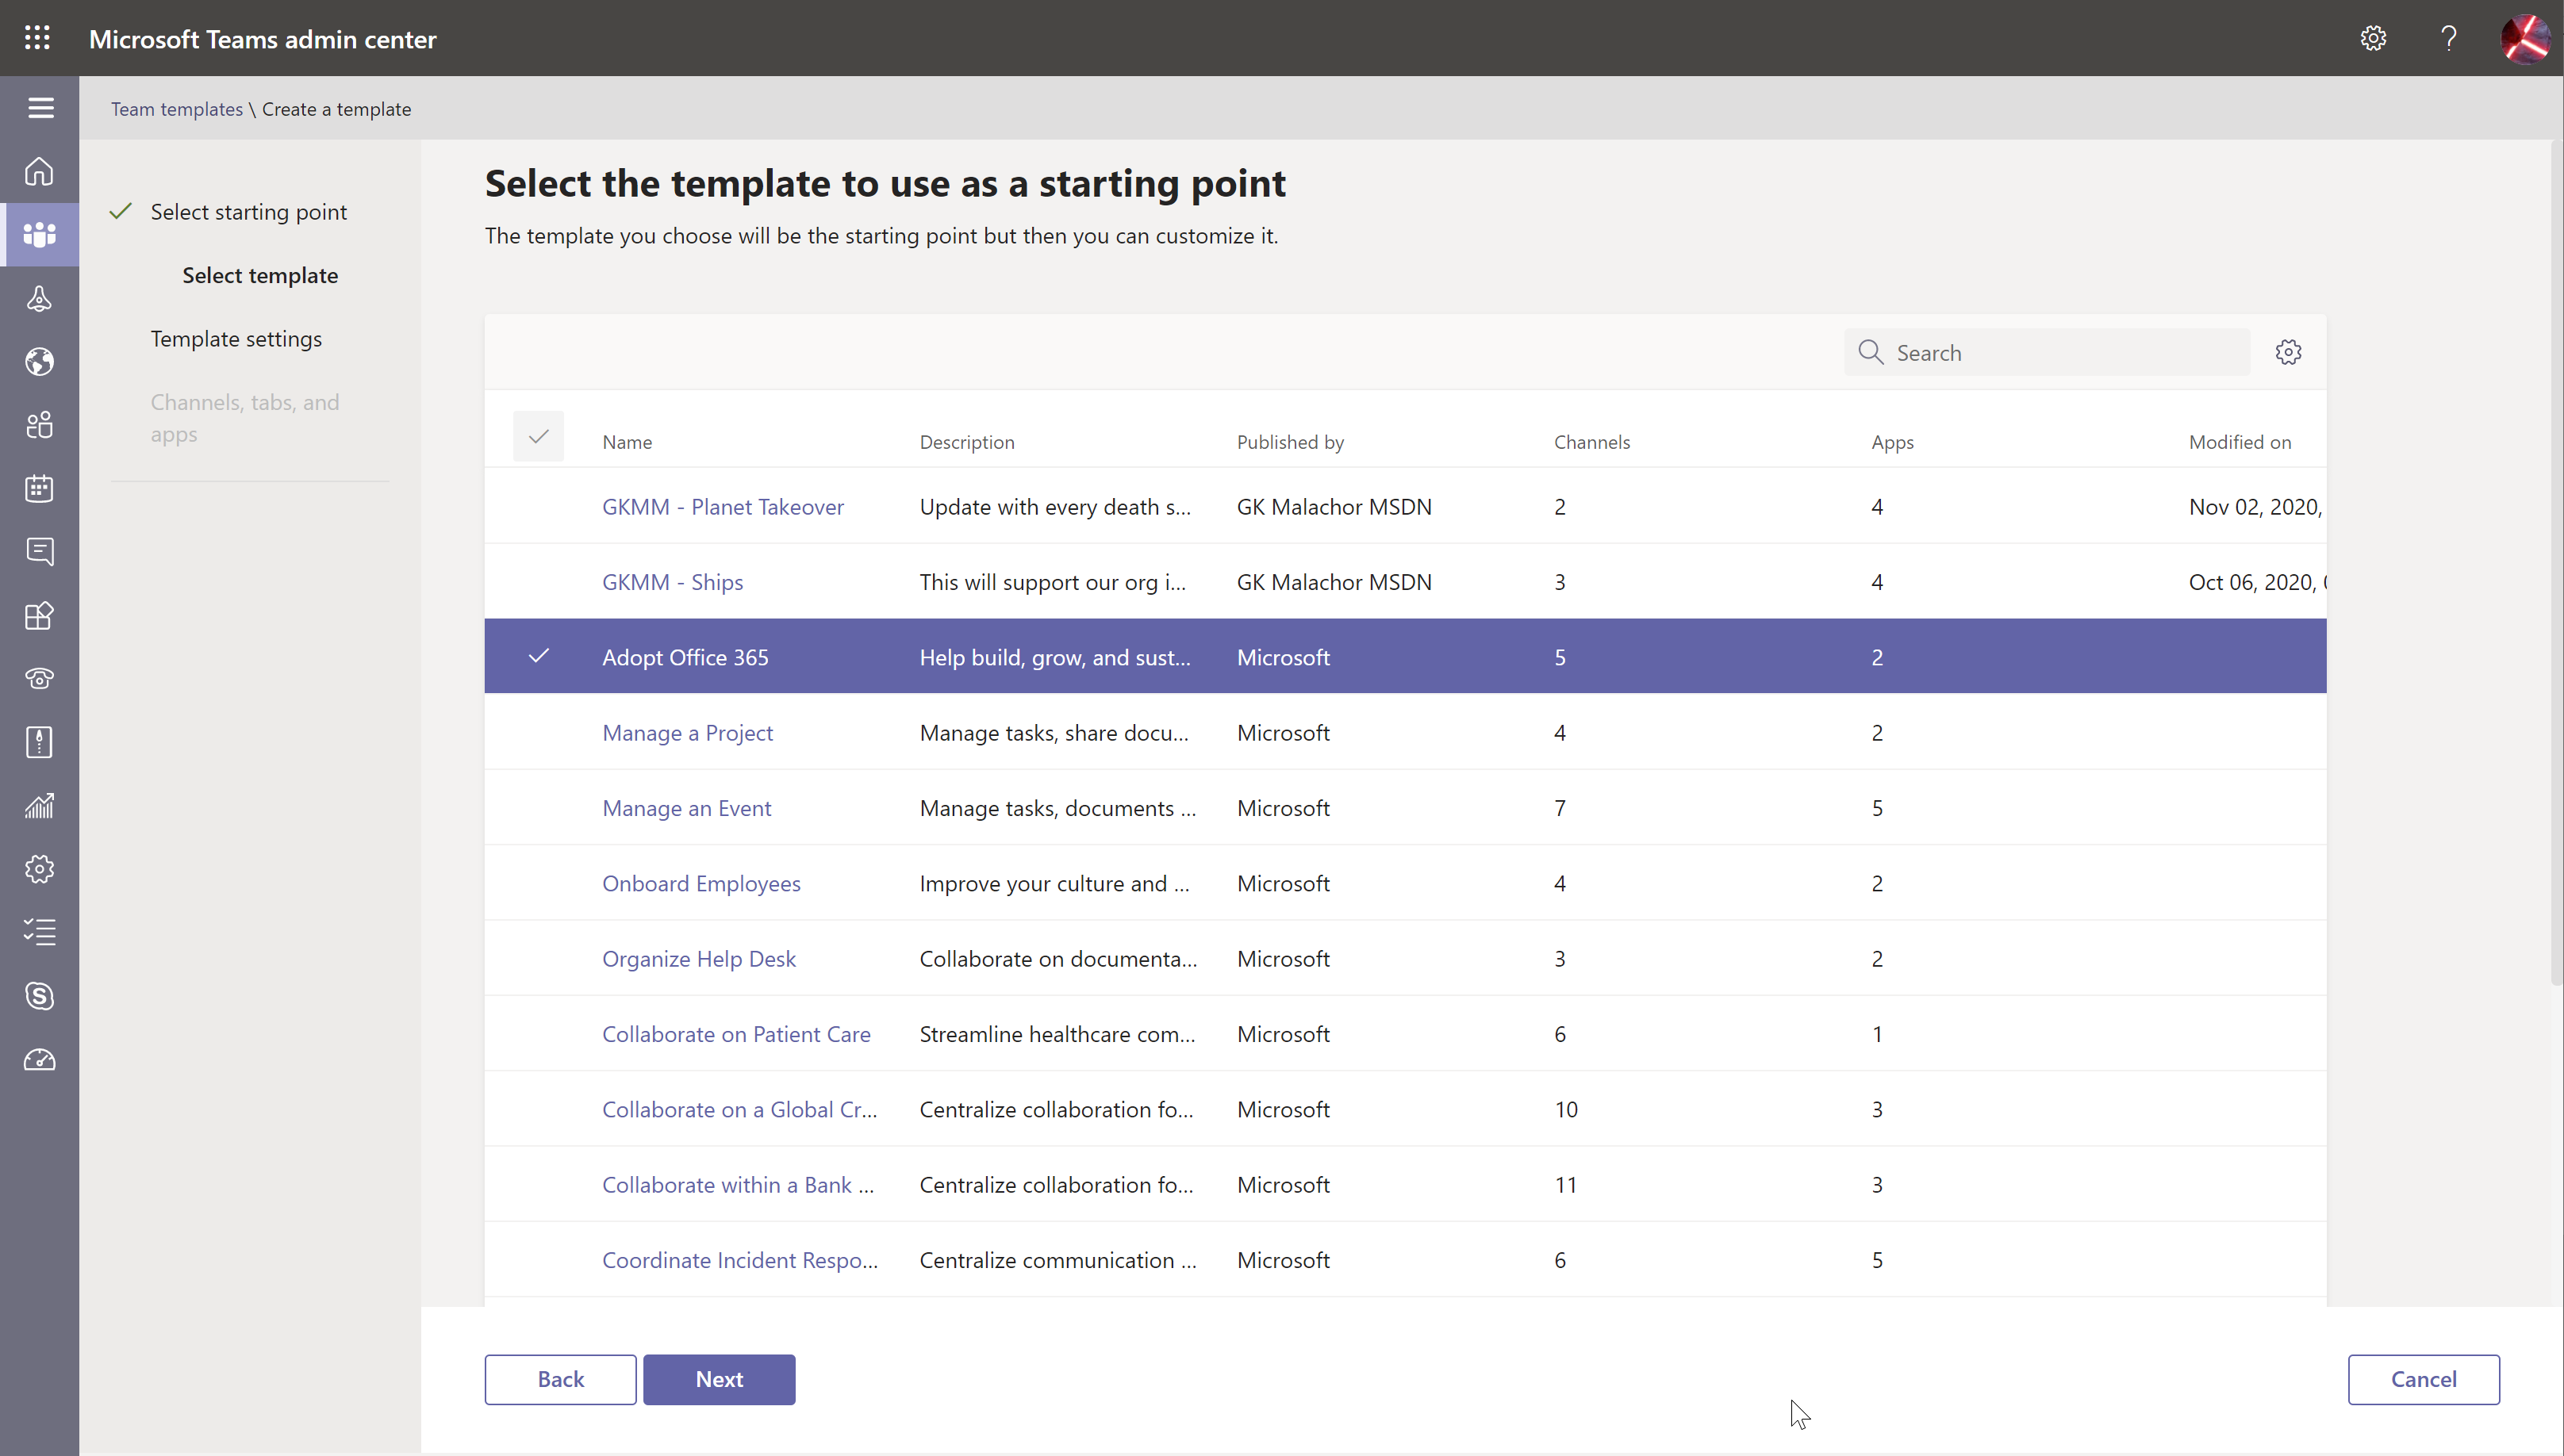Toggle the hamburger navigation menu
This screenshot has height=1456, width=2564.
click(40, 107)
